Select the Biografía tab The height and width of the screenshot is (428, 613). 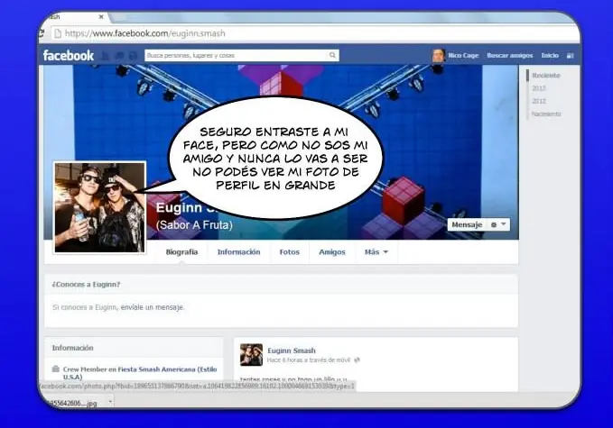tap(181, 252)
